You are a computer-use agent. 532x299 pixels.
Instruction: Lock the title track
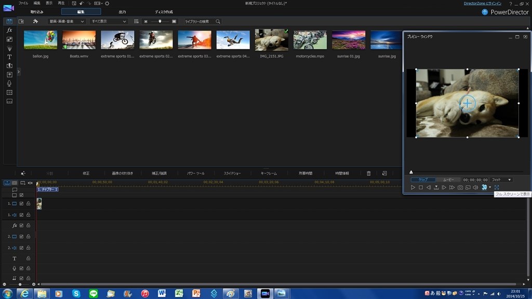coord(29,259)
